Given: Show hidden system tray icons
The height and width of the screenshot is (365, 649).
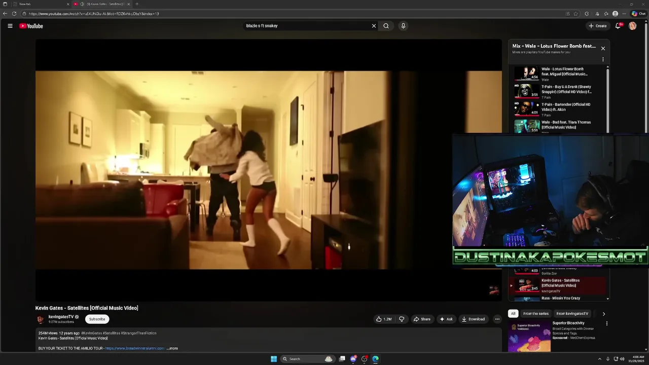Looking at the screenshot, I should [x=600, y=359].
